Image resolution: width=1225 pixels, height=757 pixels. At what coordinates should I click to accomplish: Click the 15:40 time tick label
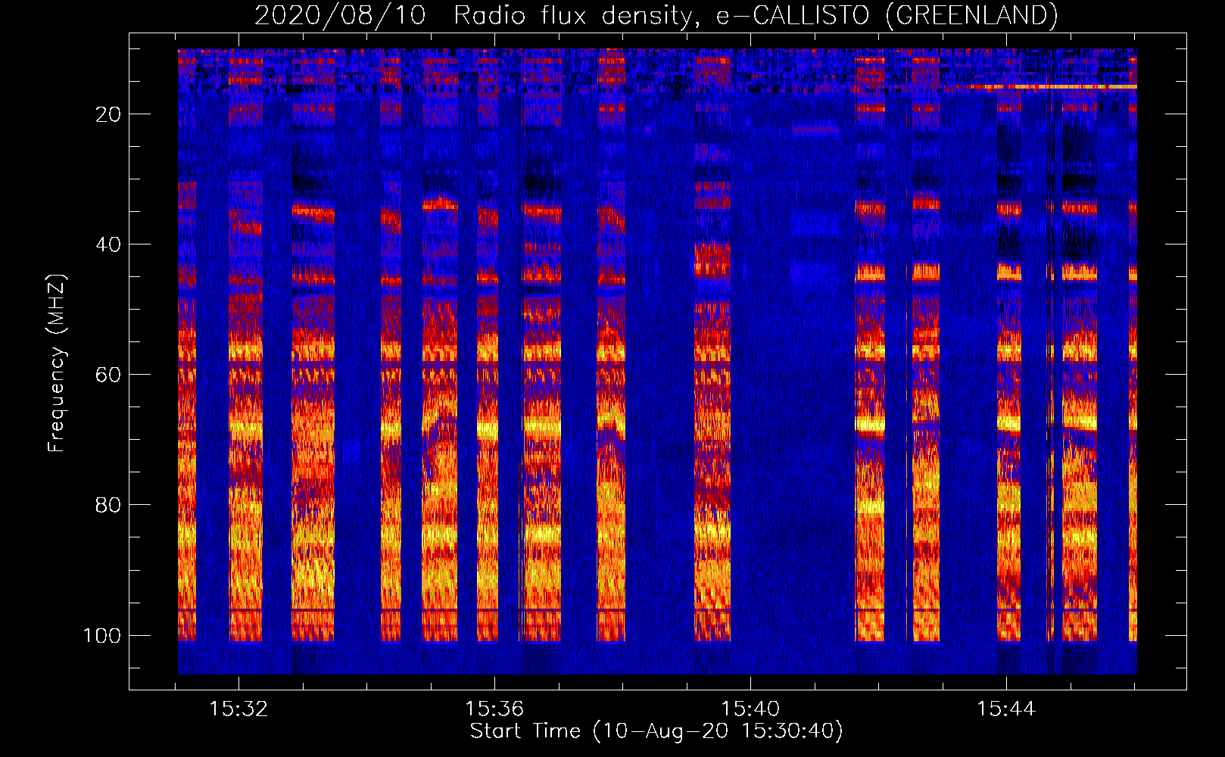coord(750,709)
